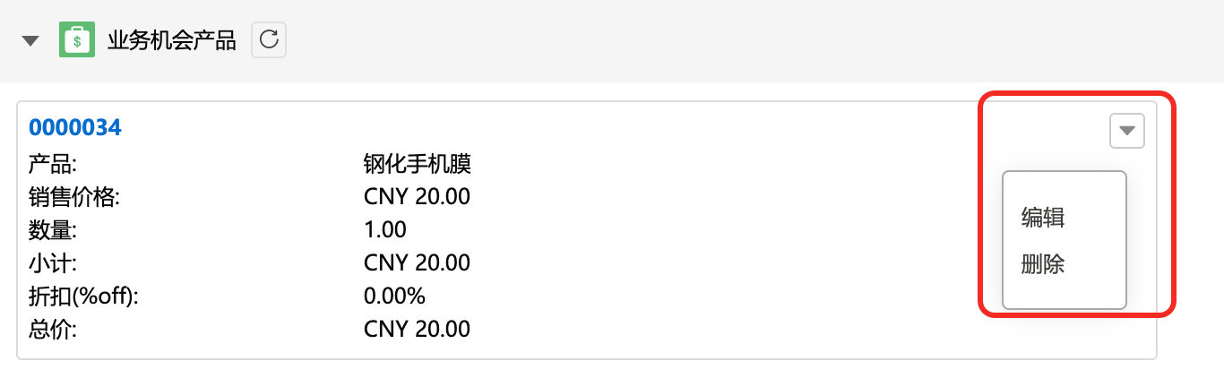Toggle the row actions dropdown arrow

point(1127,131)
